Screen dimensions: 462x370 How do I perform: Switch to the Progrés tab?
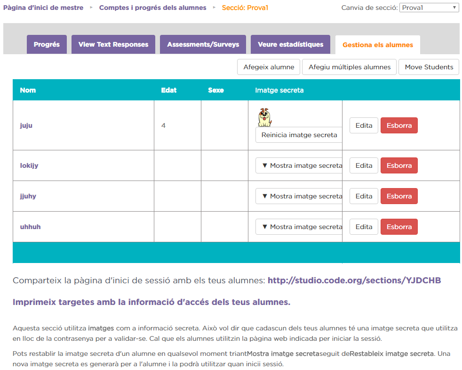point(47,44)
